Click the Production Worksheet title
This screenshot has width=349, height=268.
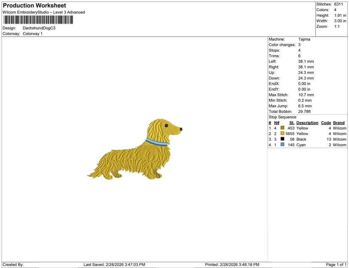pos(34,6)
